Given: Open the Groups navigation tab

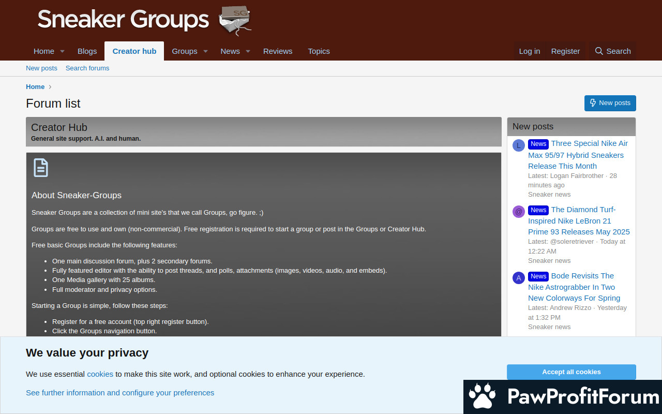Looking at the screenshot, I should (x=185, y=51).
